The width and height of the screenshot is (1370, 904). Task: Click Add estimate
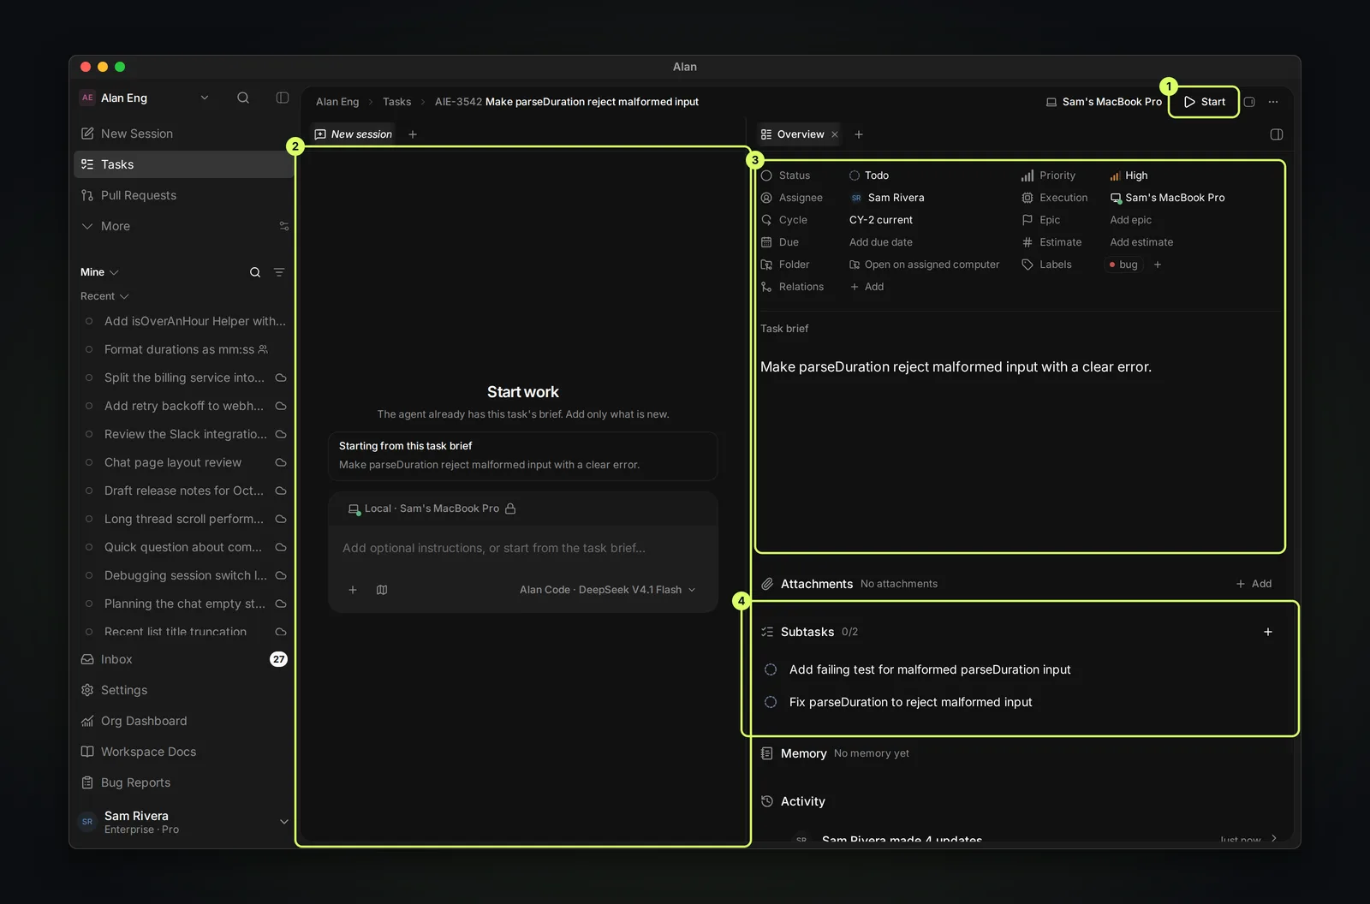[1141, 242]
